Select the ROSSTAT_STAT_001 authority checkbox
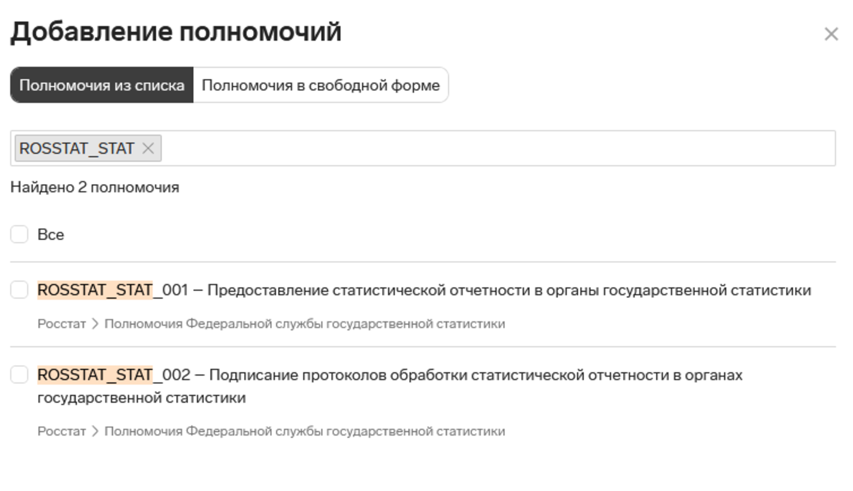This screenshot has height=491, width=853. pos(19,289)
